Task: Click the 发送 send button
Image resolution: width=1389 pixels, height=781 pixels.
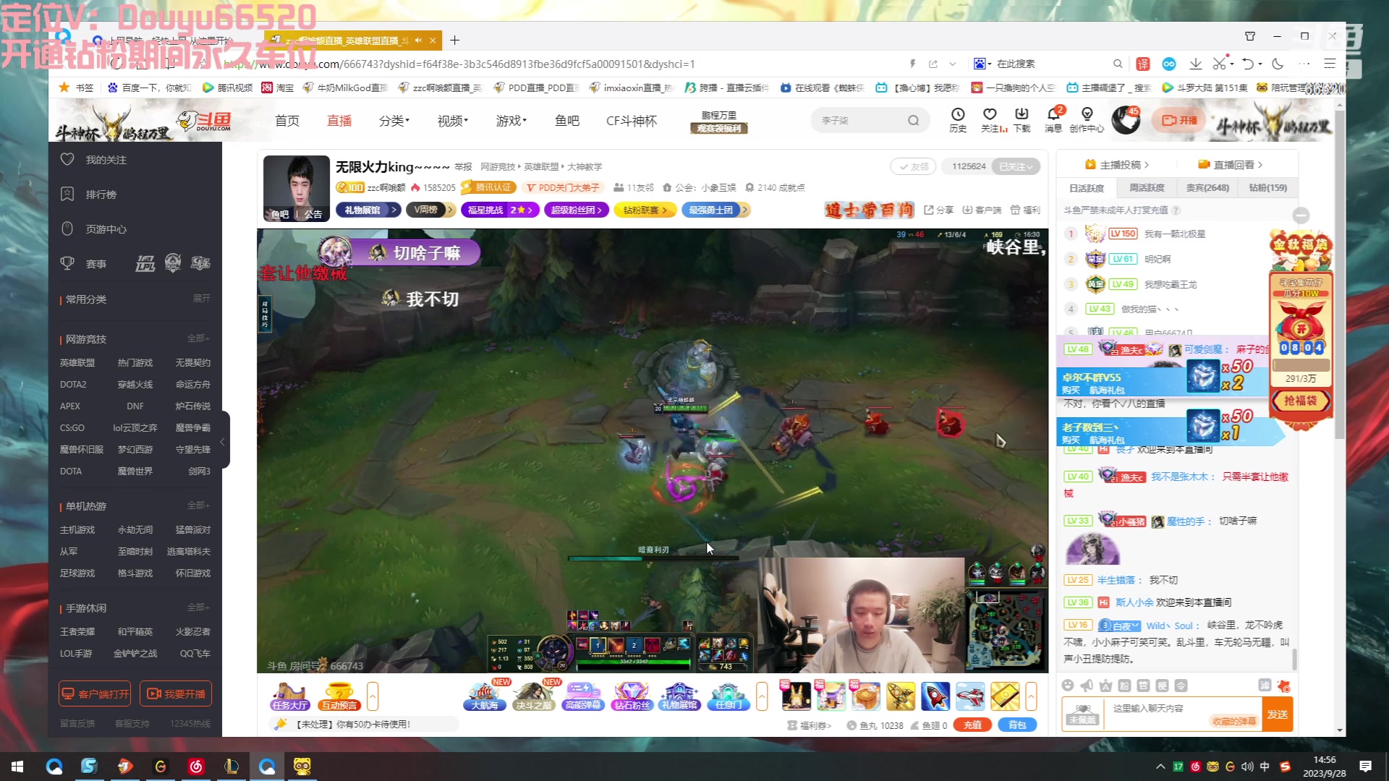Action: point(1277,714)
